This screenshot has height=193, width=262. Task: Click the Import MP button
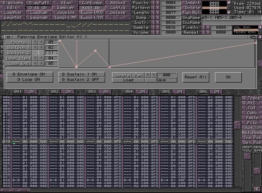coord(65,18)
